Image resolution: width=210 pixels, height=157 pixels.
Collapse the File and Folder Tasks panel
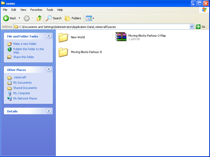(49, 36)
